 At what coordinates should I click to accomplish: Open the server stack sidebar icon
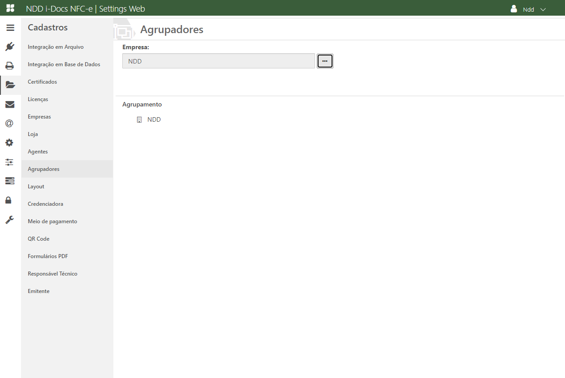[x=9, y=181]
